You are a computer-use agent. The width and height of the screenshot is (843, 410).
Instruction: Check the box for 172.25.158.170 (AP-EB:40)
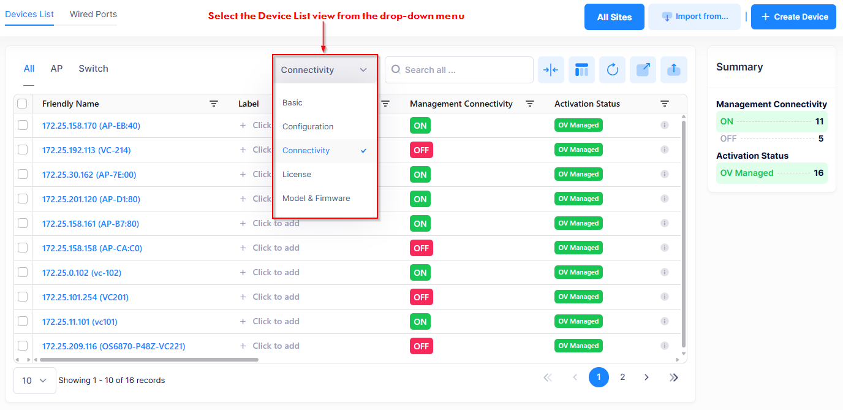click(23, 125)
